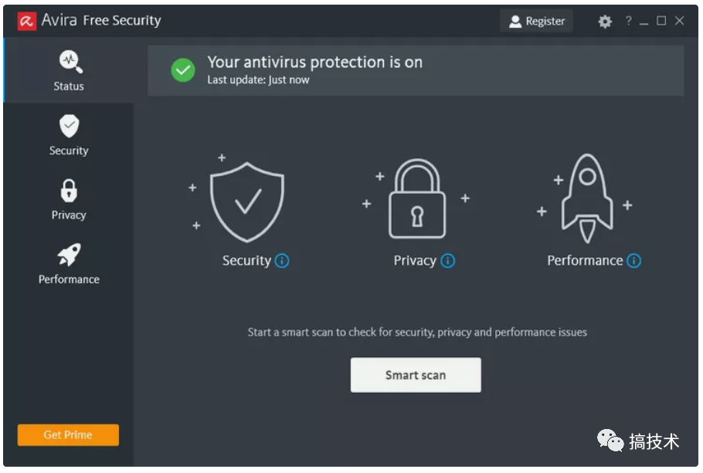703x473 pixels.
Task: Show info for Security module
Action: coord(282,260)
